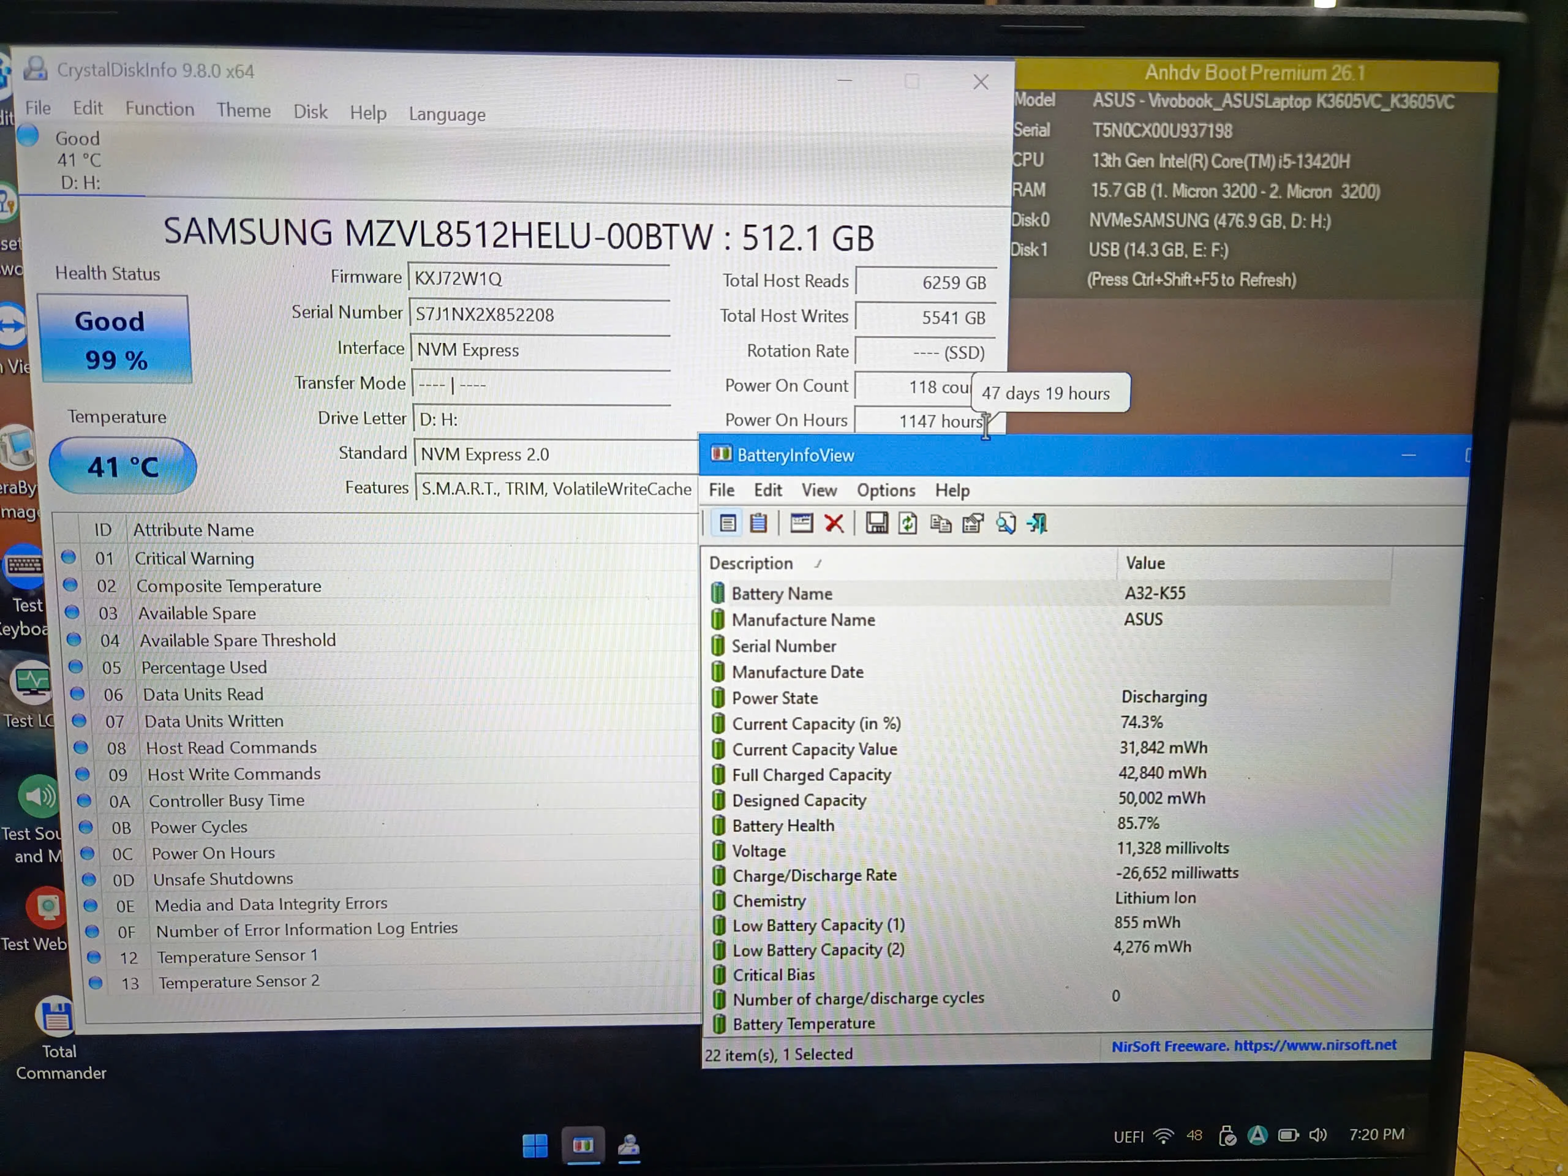The width and height of the screenshot is (1568, 1176).
Task: Click the Show Battery Information toolbar icon
Action: tap(727, 523)
